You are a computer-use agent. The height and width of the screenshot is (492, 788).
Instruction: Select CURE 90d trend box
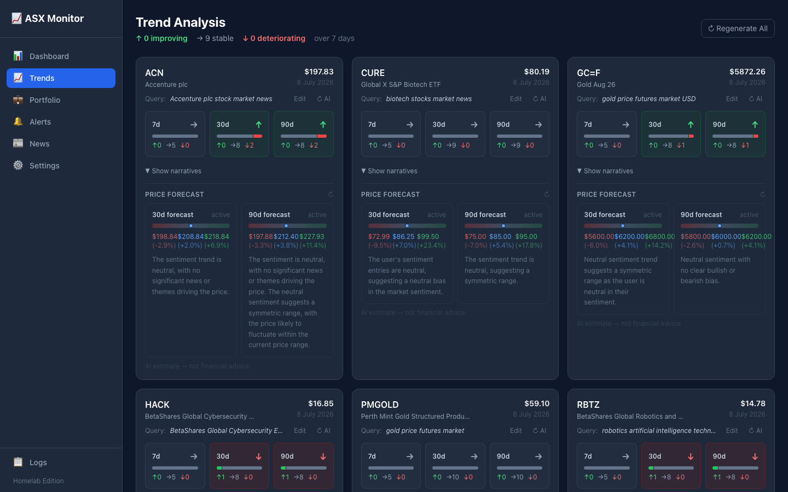(x=519, y=134)
